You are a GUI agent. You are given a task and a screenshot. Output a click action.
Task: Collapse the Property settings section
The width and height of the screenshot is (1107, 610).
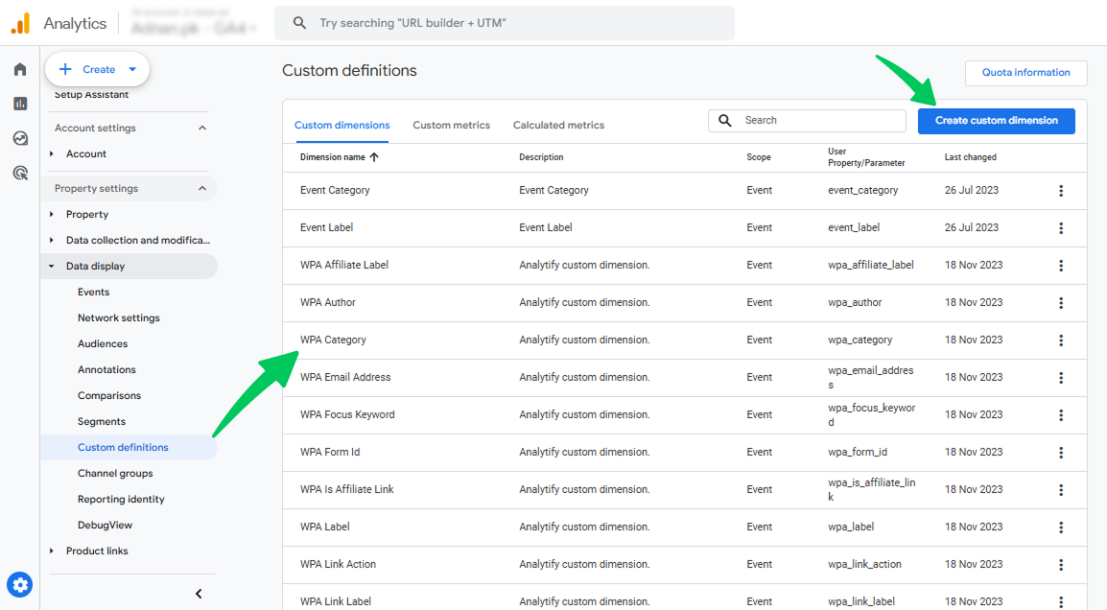(x=201, y=189)
